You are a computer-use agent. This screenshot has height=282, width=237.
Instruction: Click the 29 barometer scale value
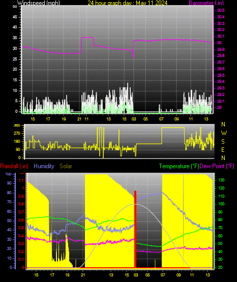tap(219, 107)
